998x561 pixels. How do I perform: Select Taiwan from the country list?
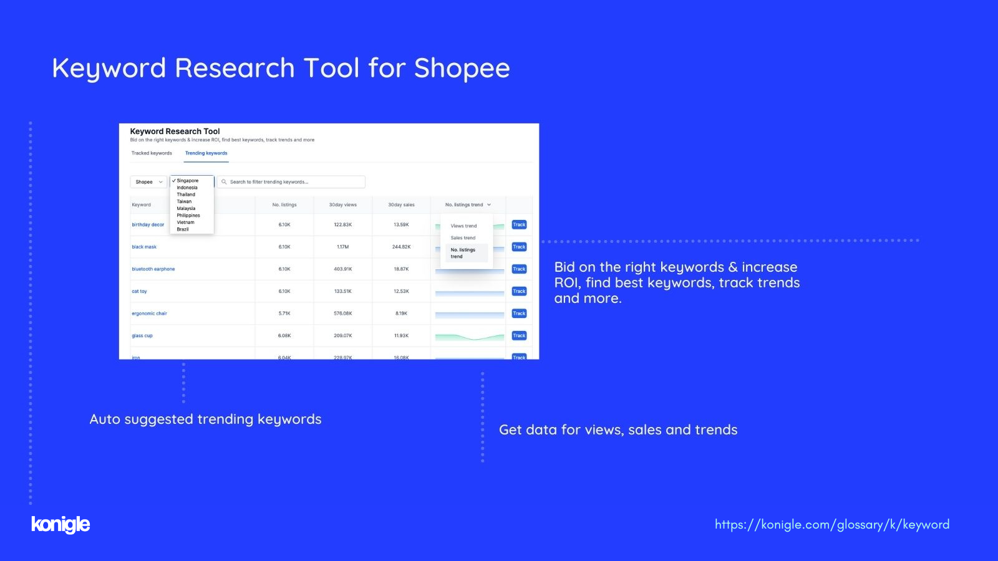tap(184, 201)
